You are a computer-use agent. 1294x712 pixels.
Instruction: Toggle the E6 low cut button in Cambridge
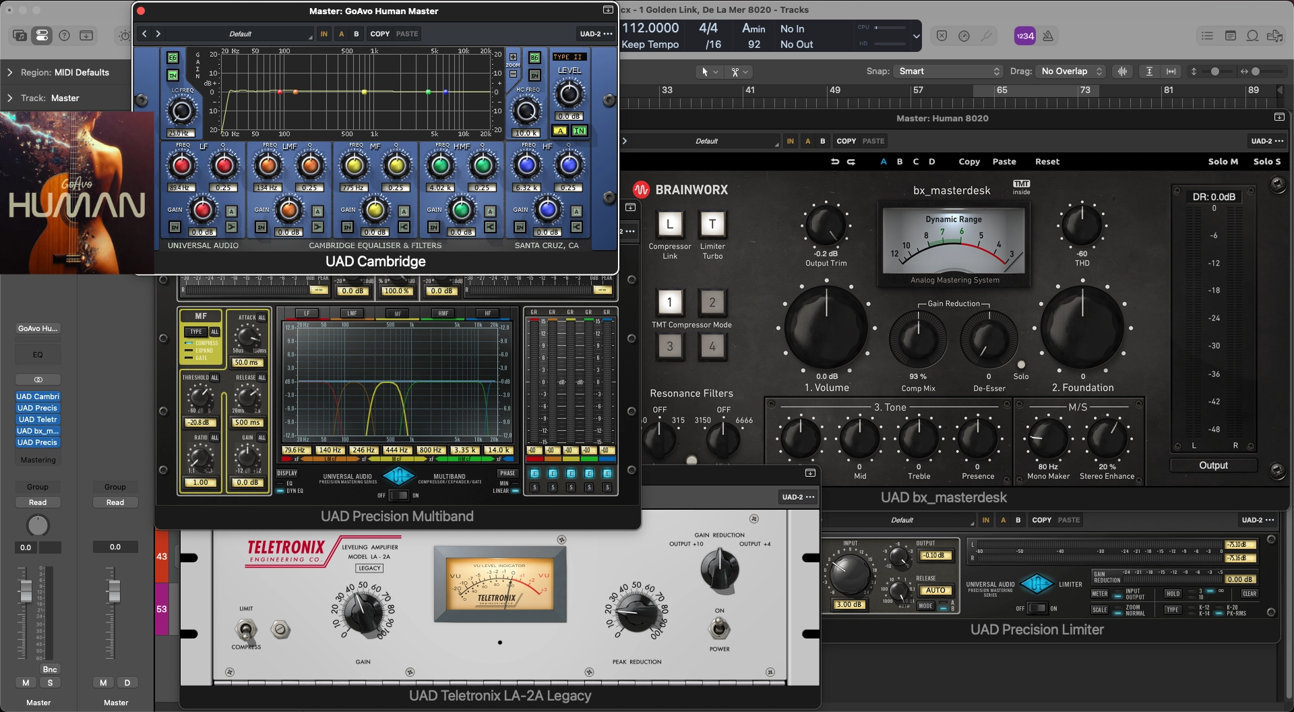click(x=173, y=58)
